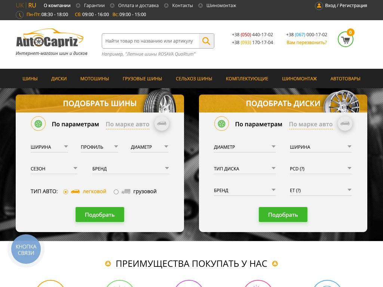Click green wheel icon in tires panel

[38, 124]
